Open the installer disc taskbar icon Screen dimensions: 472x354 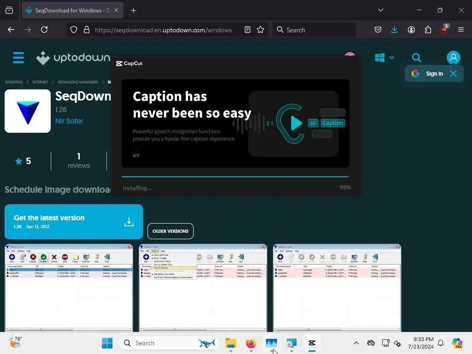point(292,343)
